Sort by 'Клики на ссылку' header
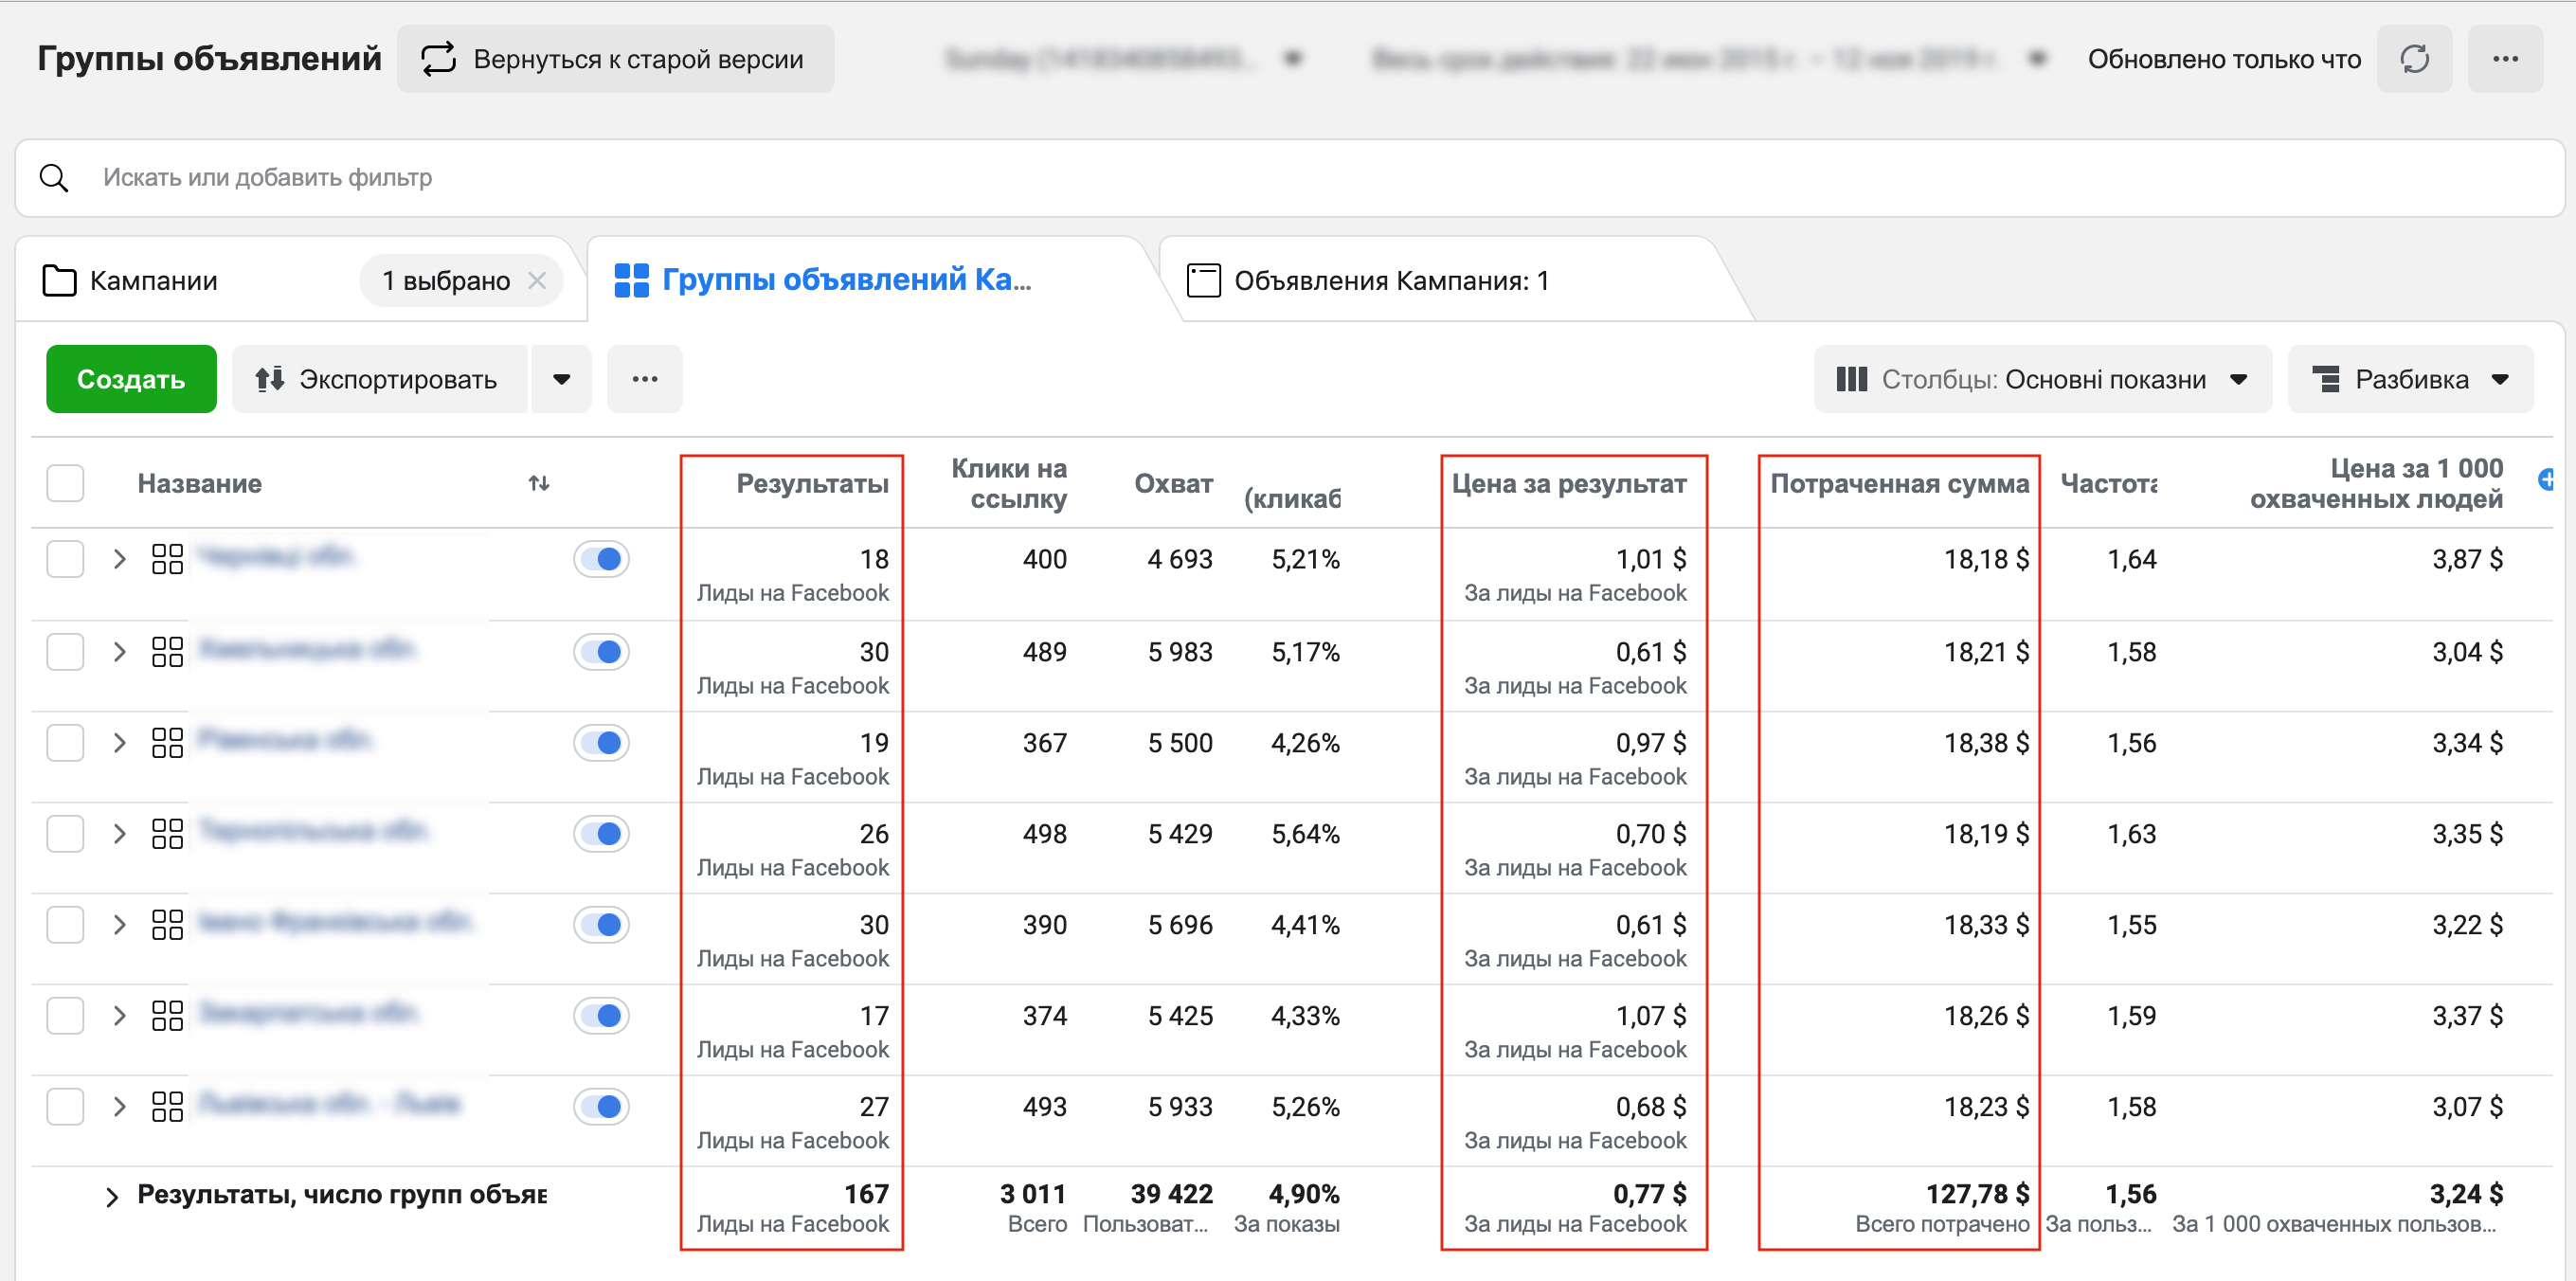2576x1281 pixels. pos(1009,484)
